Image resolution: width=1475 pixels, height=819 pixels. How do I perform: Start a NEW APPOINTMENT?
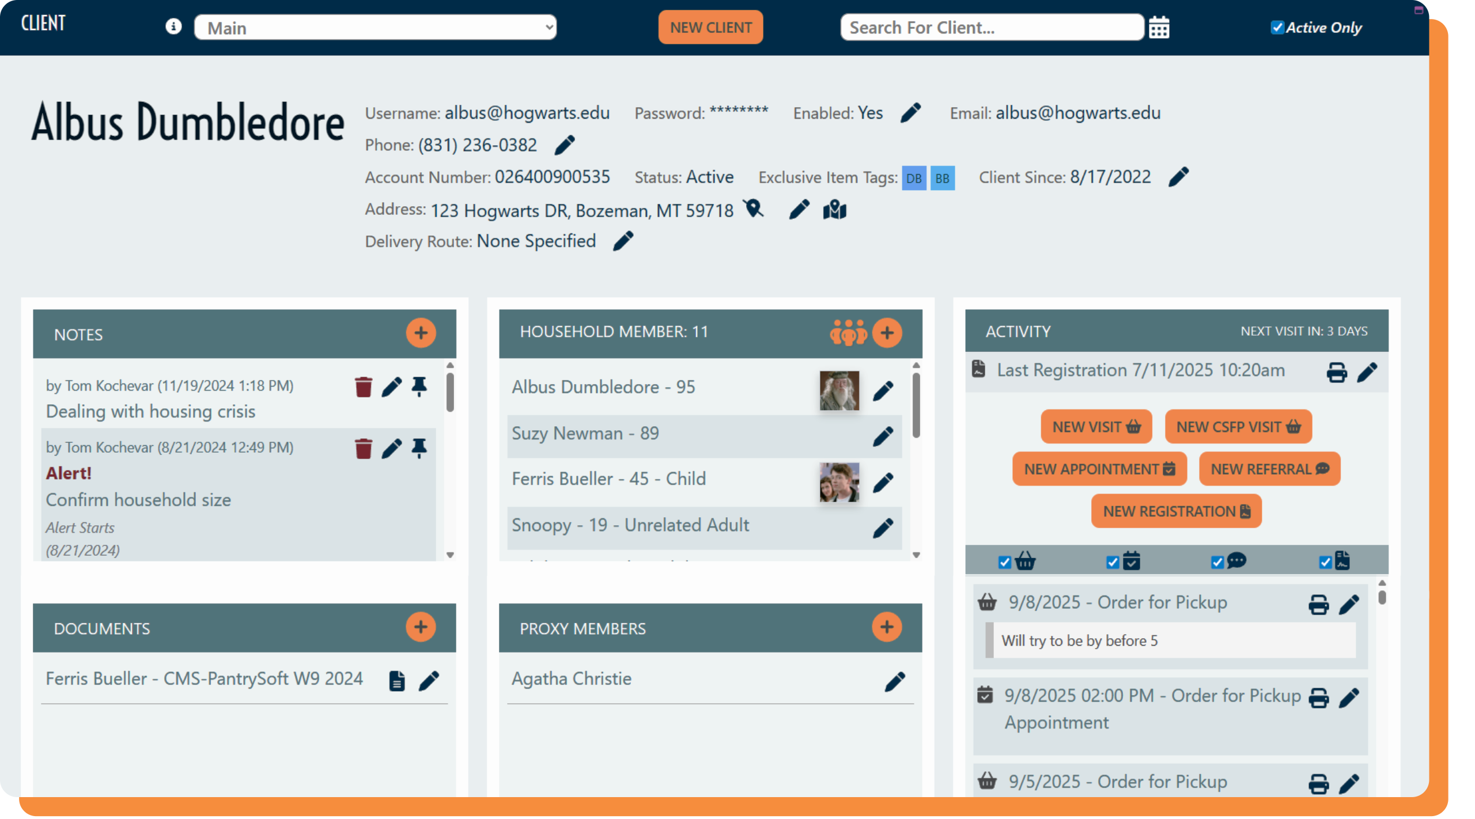1099,469
